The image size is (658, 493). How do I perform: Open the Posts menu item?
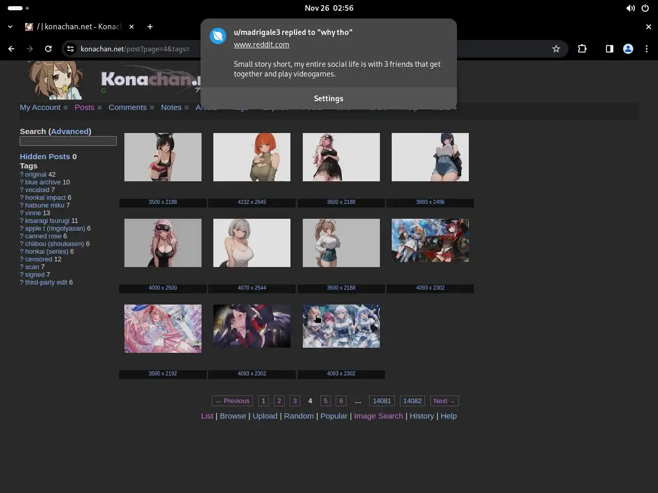tap(84, 107)
